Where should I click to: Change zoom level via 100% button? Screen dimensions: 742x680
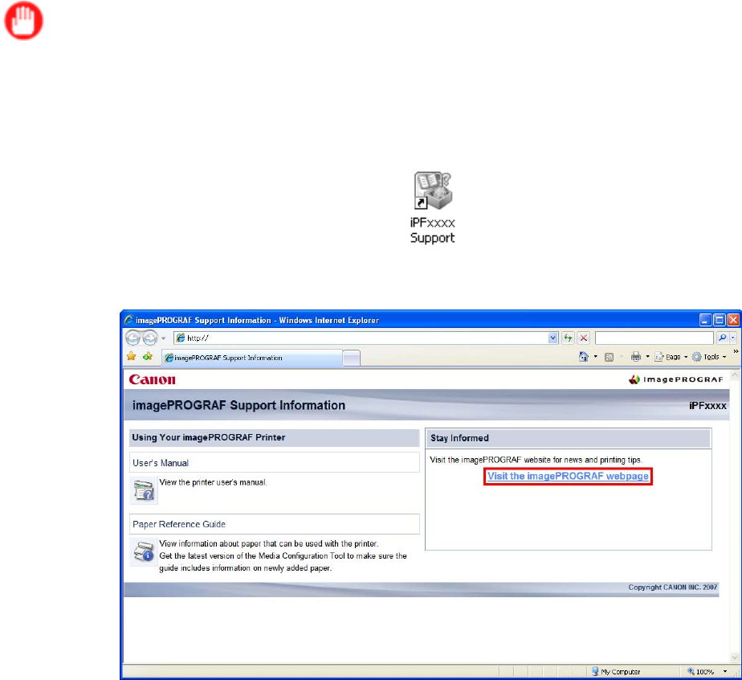click(701, 671)
